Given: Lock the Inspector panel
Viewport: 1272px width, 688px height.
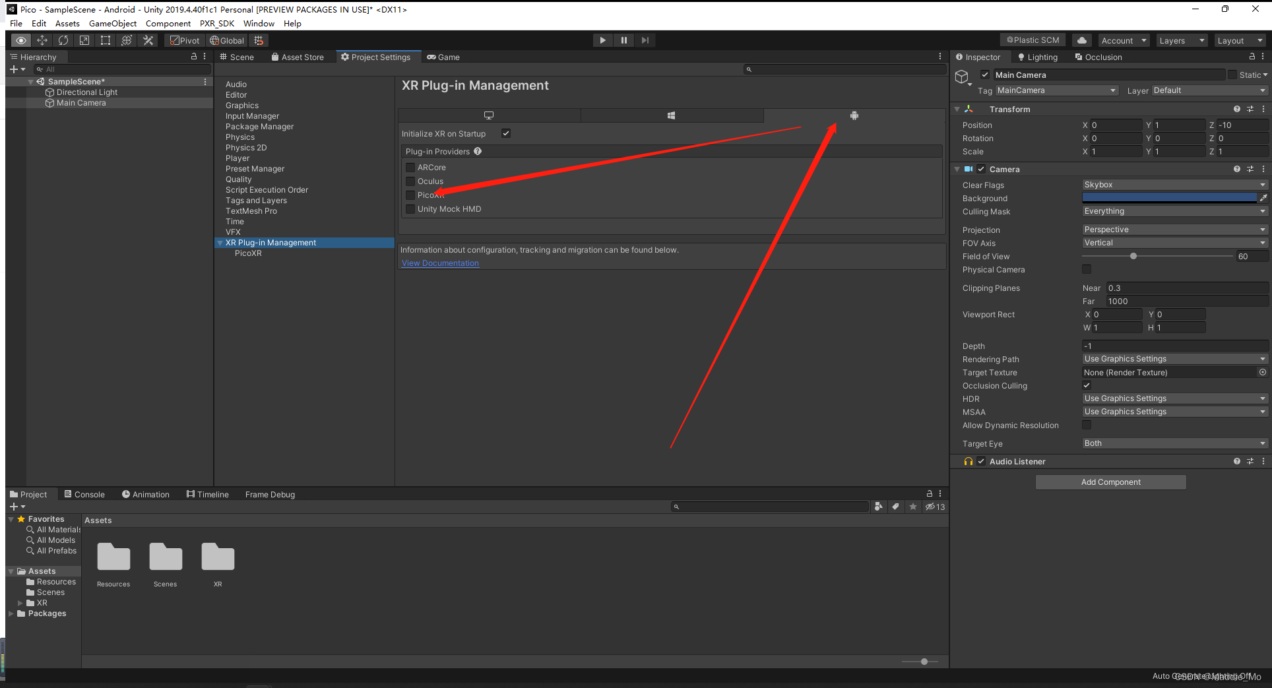Looking at the screenshot, I should [x=1252, y=57].
